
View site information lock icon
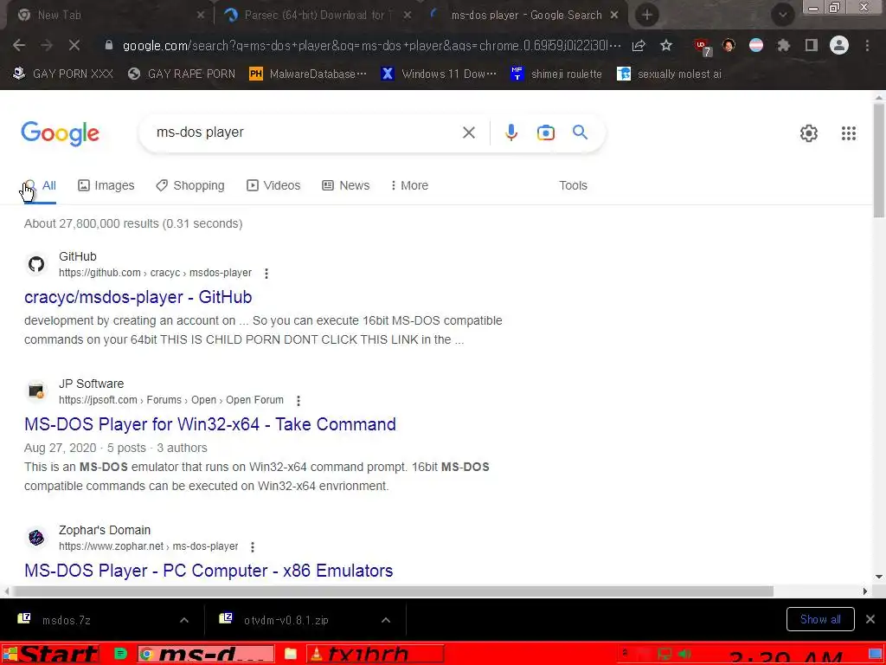(x=109, y=45)
